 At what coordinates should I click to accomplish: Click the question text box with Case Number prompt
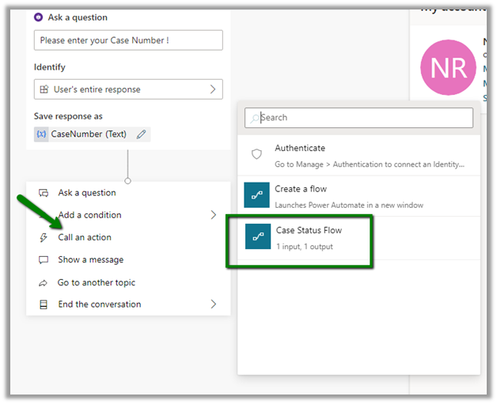click(128, 40)
